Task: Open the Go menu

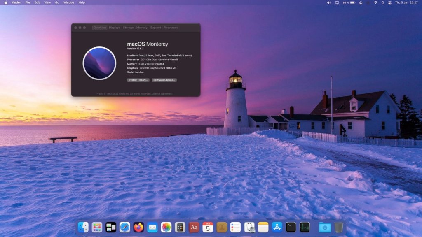Action: pos(57,2)
